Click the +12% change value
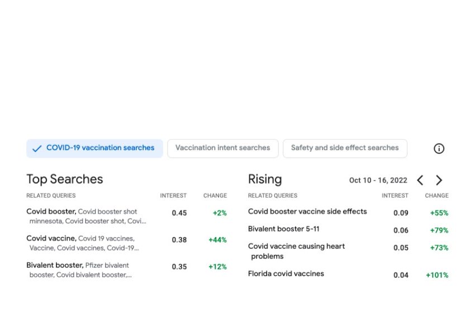475x332 pixels. point(217,267)
